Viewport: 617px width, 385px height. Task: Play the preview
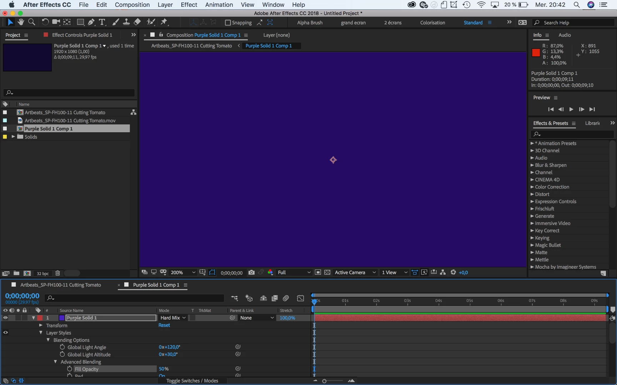click(571, 109)
